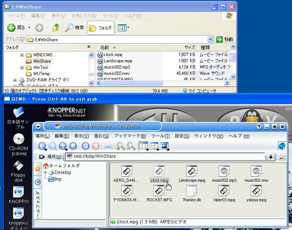Open the Konqueror window menu button
Screen dimensions: 292x230
tap(38, 127)
